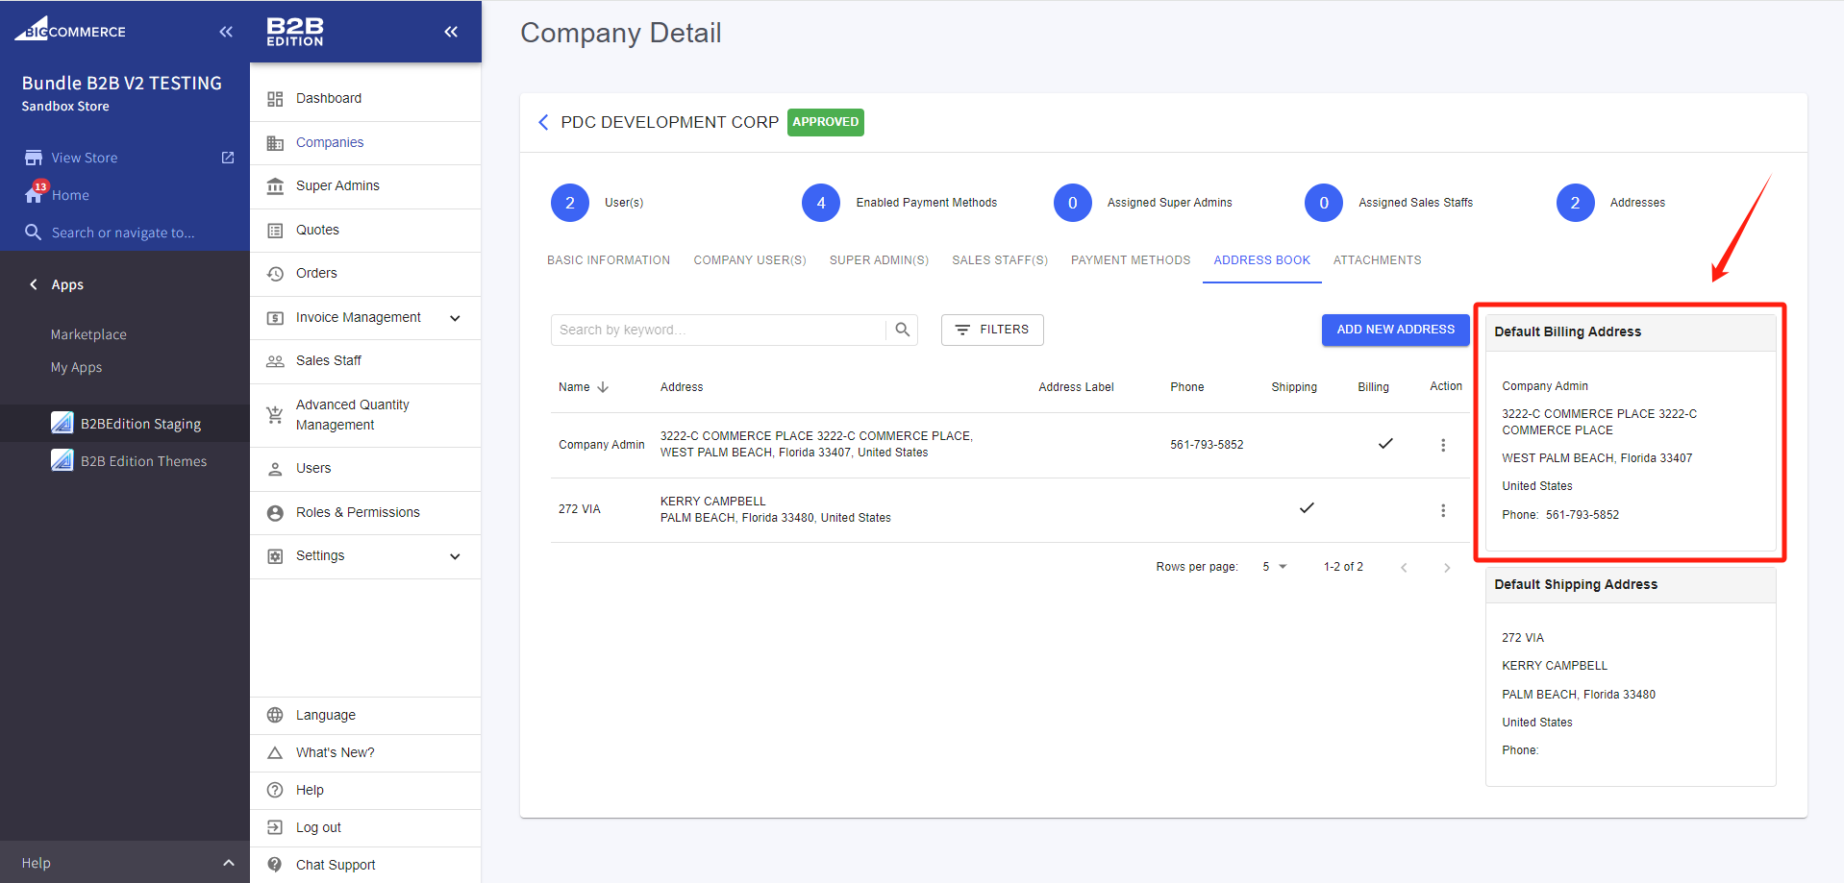Click Assigned Super Admins count circle
This screenshot has height=883, width=1844.
pos(1073,203)
